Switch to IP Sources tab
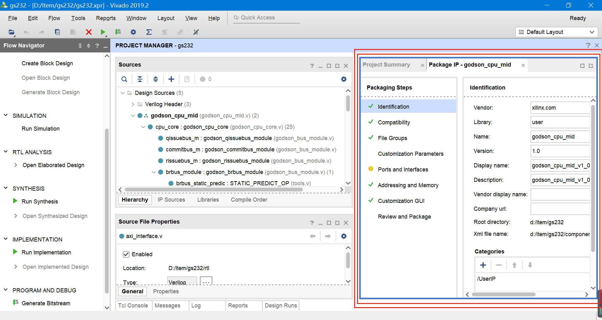Viewport: 602px width, 320px height. coord(171,200)
